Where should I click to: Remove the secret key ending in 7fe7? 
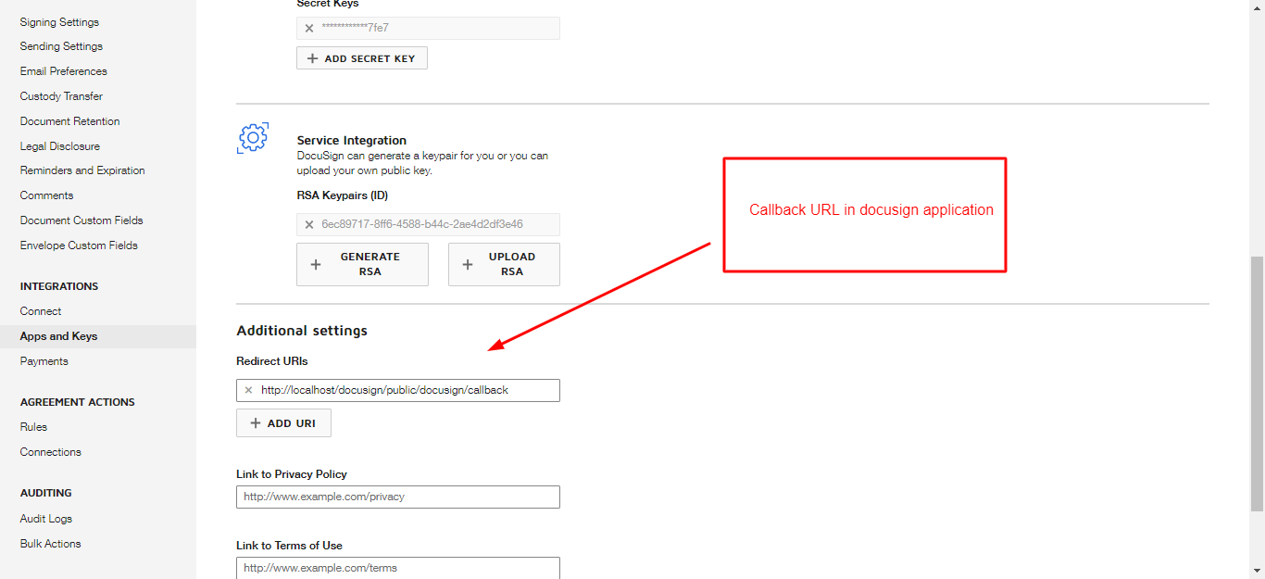[x=309, y=29]
